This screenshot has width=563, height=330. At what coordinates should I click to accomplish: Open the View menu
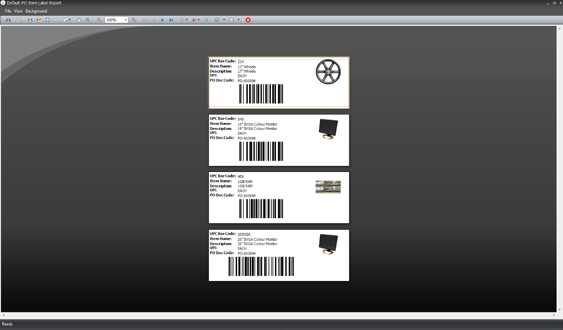point(18,11)
